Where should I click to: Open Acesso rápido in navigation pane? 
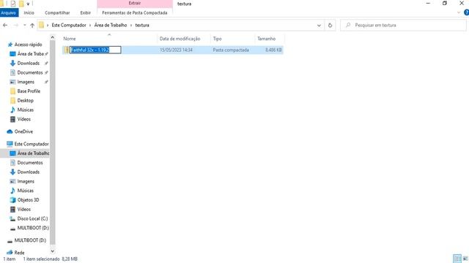tap(28, 45)
